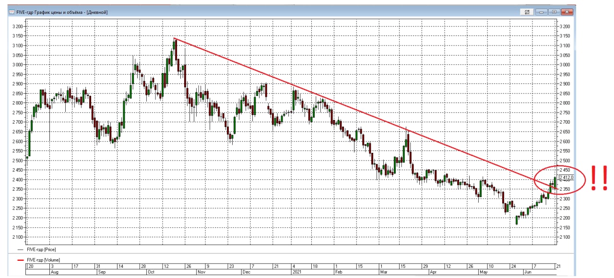Click the 'Dec' month label on the time axis
Viewport: 614px width, 278px height.
coord(246,271)
